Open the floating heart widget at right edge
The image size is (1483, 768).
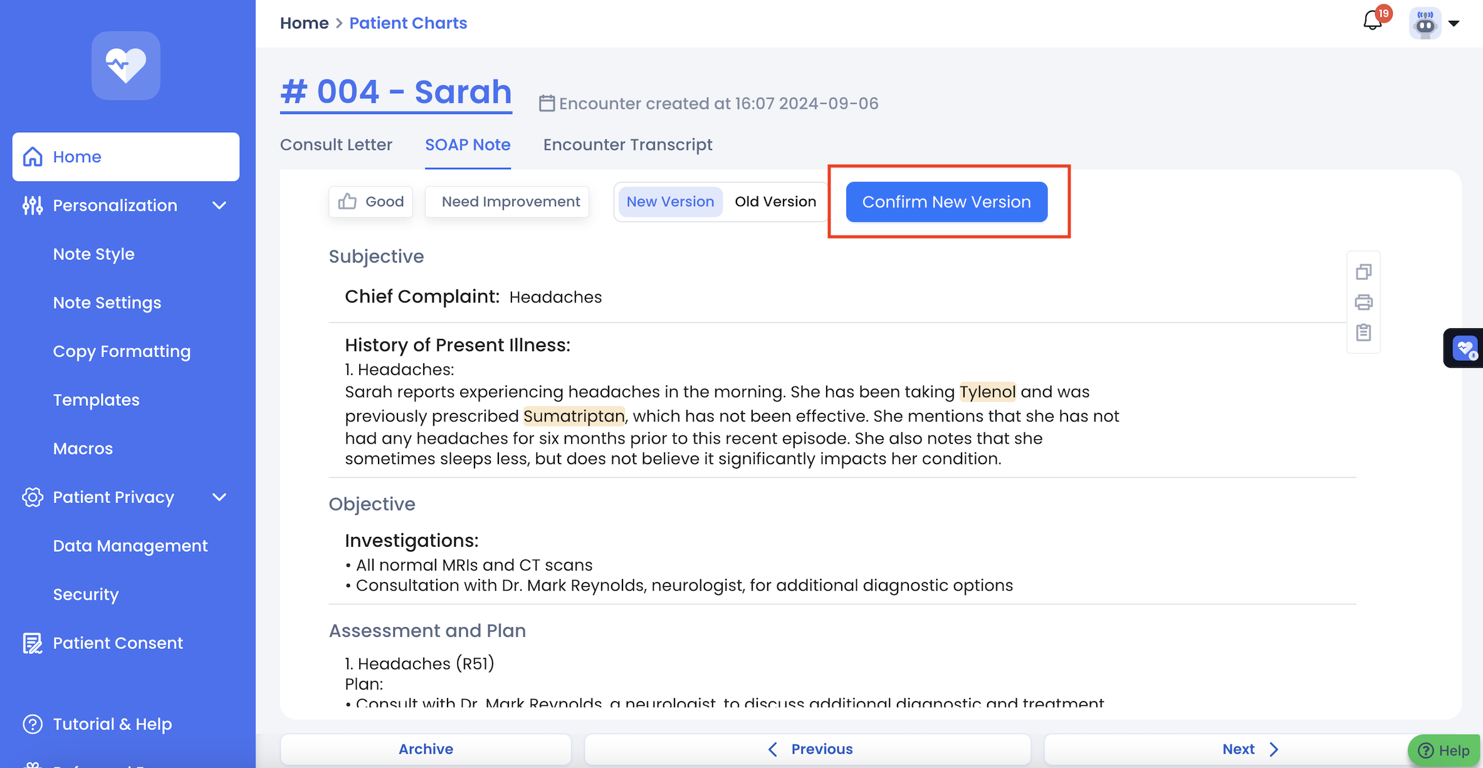pos(1465,348)
